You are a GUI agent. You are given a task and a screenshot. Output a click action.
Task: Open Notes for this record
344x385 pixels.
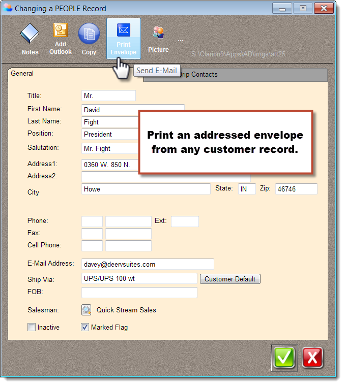(30, 40)
